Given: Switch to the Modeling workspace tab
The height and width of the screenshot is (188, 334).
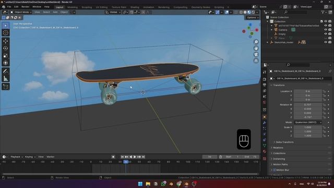Looking at the screenshot, I should [x=73, y=7].
